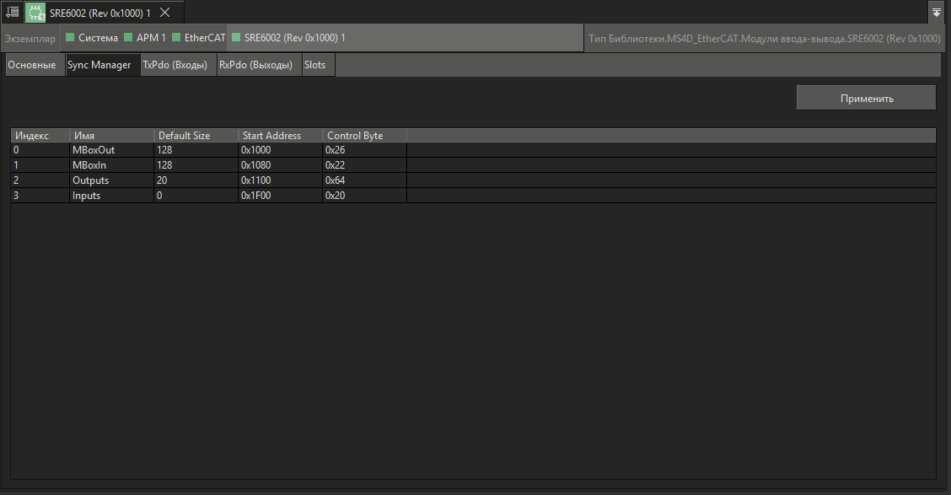Click the document list icon left of the tab
Viewport: 951px width, 495px height.
12,12
